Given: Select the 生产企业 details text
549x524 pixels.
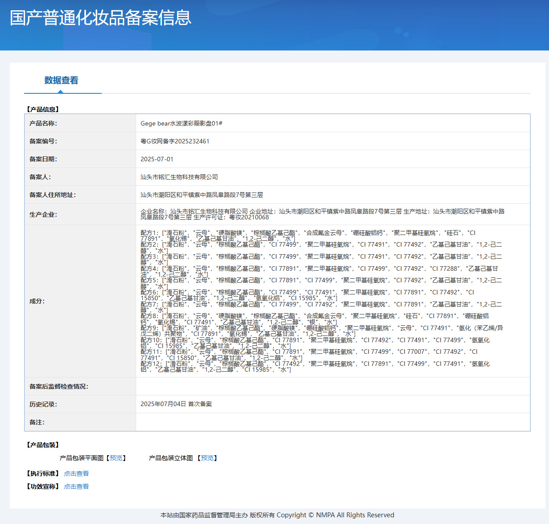Looking at the screenshot, I should point(323,214).
